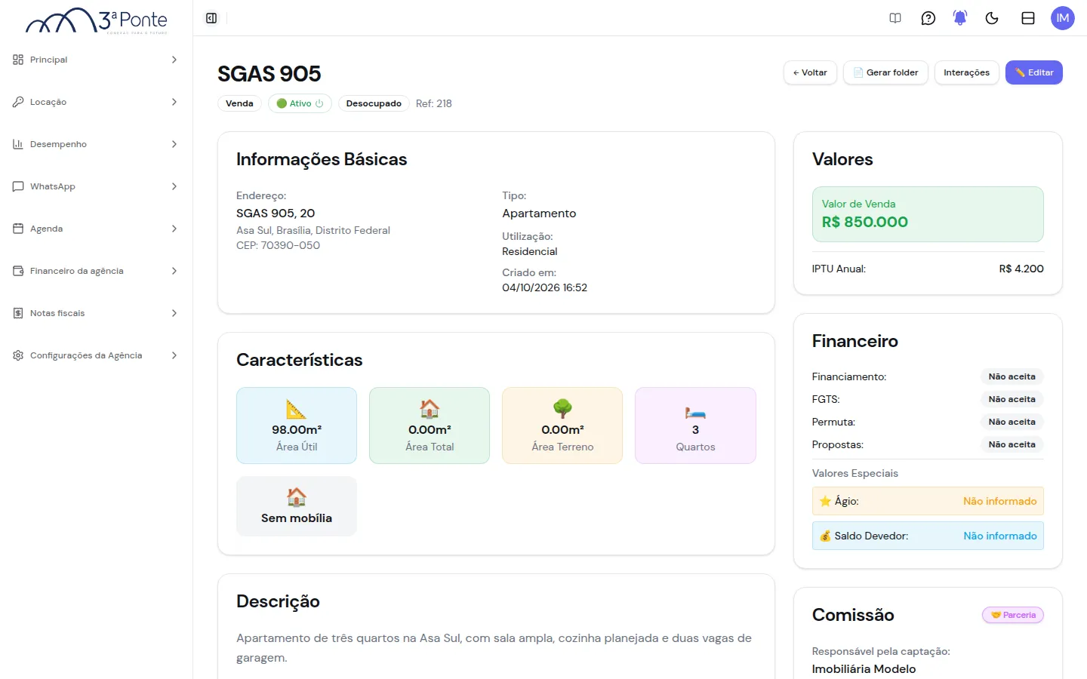This screenshot has width=1087, height=679.
Task: Click the Agenda calendar icon
Action: coord(18,229)
